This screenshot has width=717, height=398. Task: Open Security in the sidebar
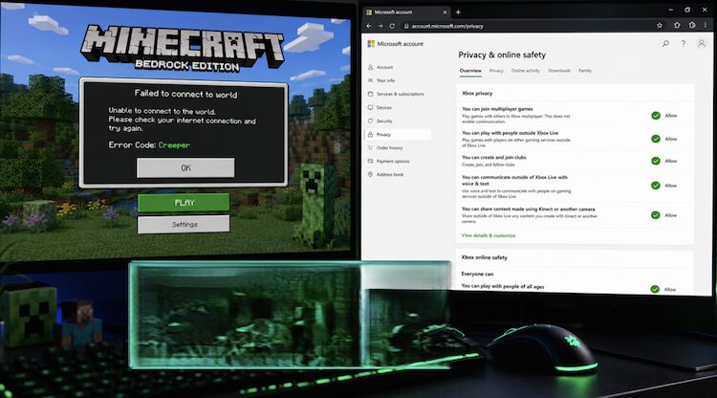380,122
